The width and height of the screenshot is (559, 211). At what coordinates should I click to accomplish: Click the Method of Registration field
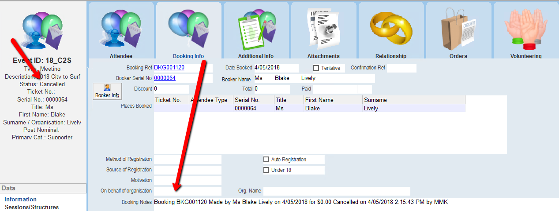pos(187,159)
